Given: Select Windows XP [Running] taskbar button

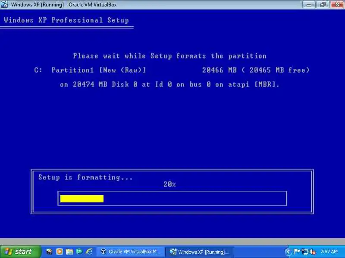Looking at the screenshot, I should pyautogui.click(x=200, y=252).
